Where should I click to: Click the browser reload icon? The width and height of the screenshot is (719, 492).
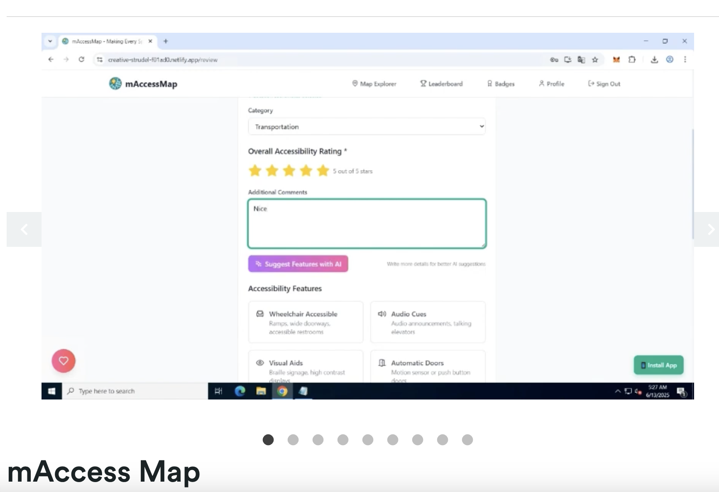pos(81,59)
